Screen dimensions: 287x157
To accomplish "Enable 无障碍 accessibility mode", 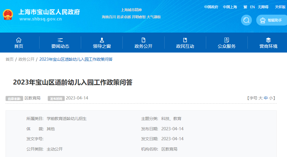I will (263, 7).
